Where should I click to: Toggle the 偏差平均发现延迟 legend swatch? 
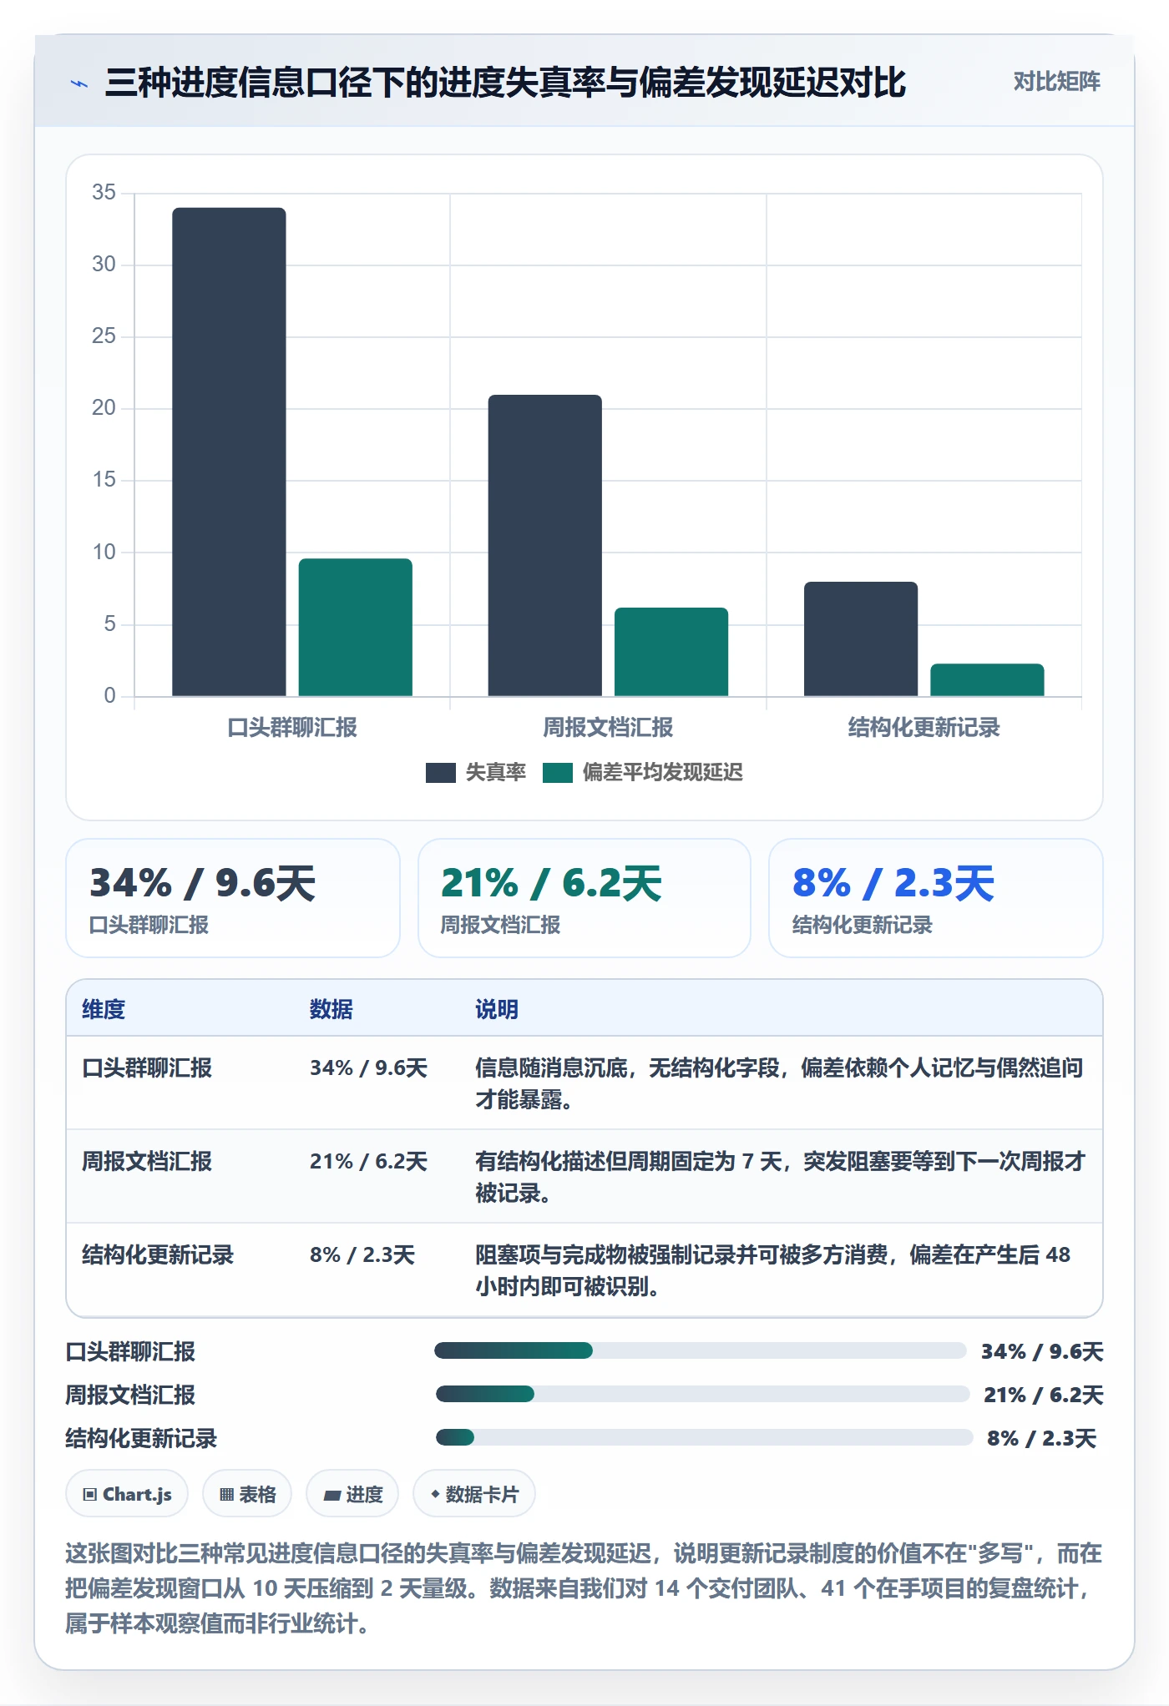point(557,773)
